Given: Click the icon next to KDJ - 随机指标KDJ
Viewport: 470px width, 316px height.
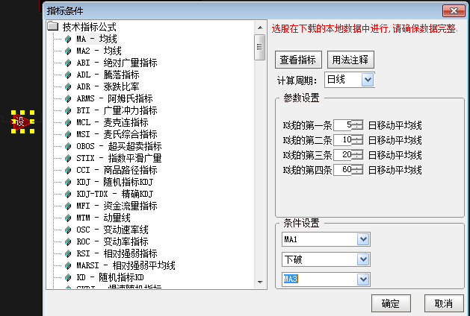Looking at the screenshot, I should tap(69, 182).
